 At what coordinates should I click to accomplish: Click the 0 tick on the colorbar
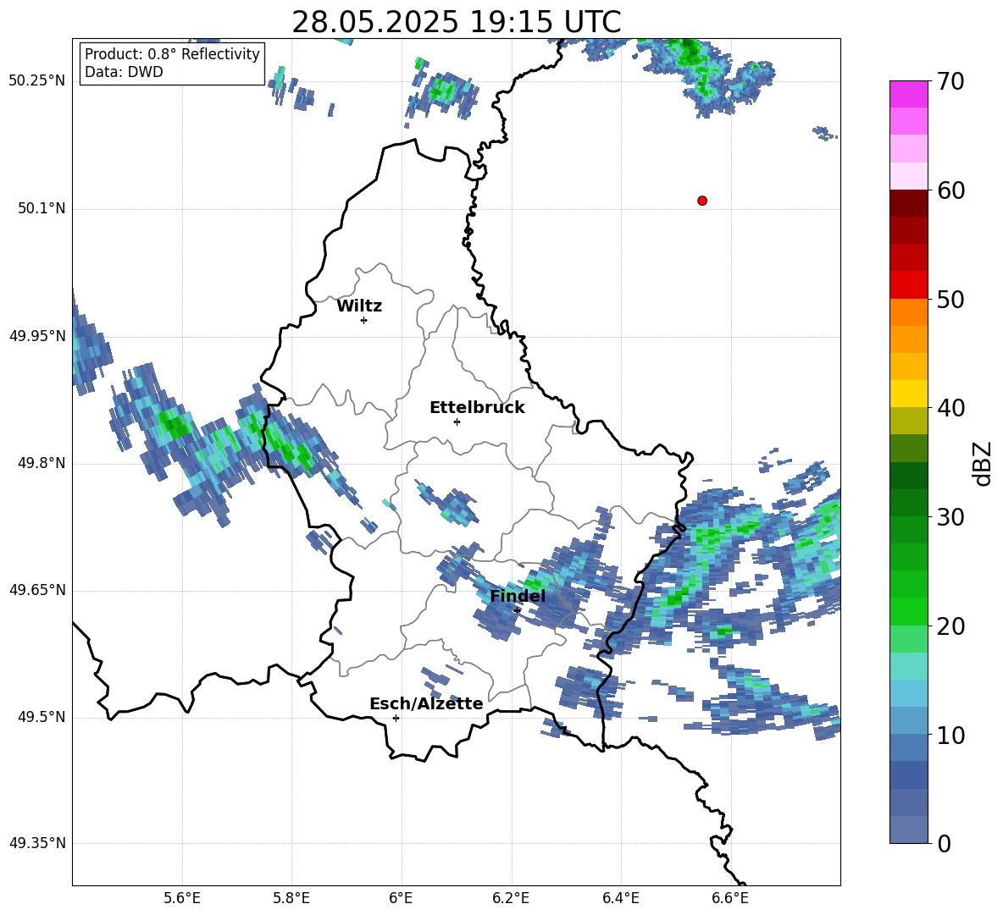tap(944, 843)
